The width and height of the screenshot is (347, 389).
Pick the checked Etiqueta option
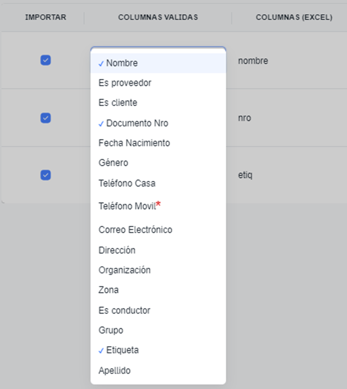(x=122, y=351)
